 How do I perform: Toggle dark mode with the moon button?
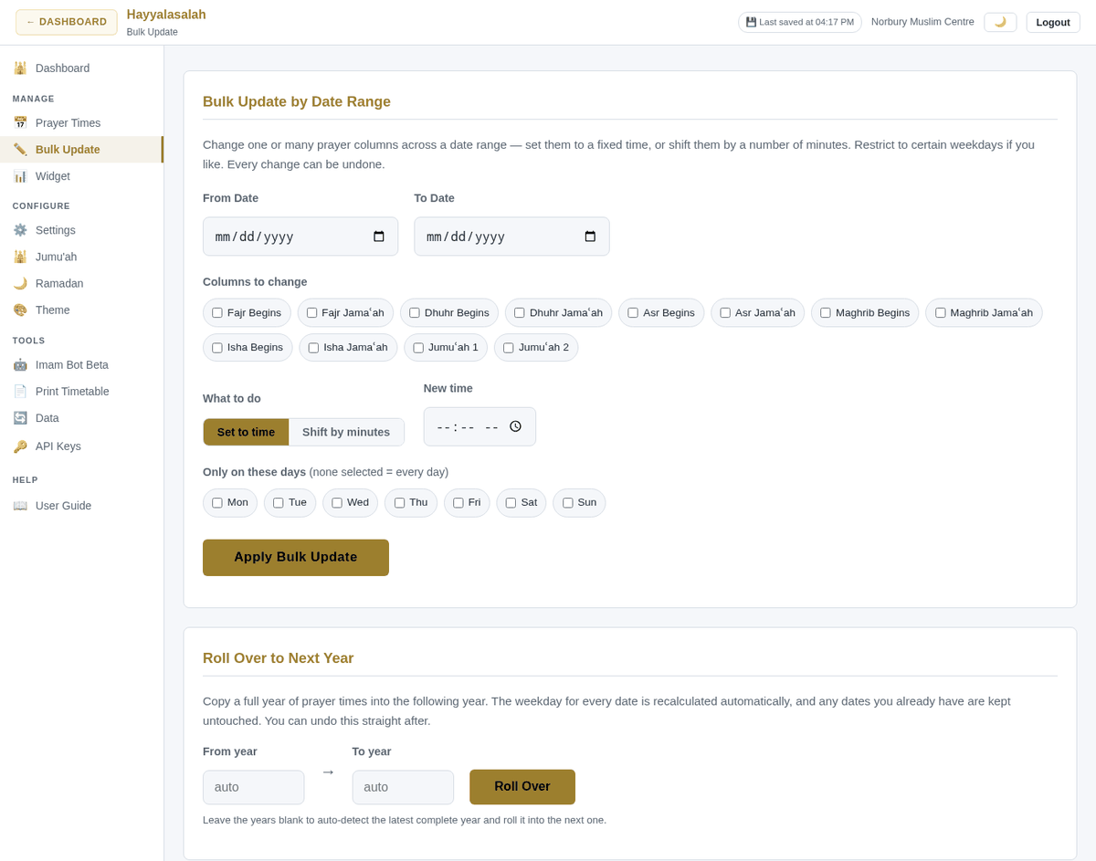click(1000, 22)
